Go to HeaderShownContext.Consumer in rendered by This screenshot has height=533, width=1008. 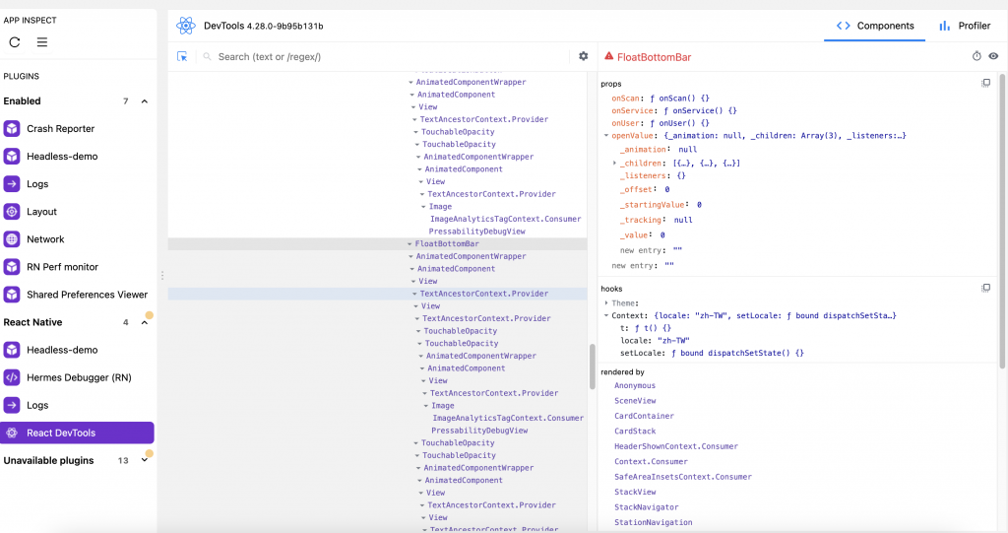pyautogui.click(x=676, y=446)
